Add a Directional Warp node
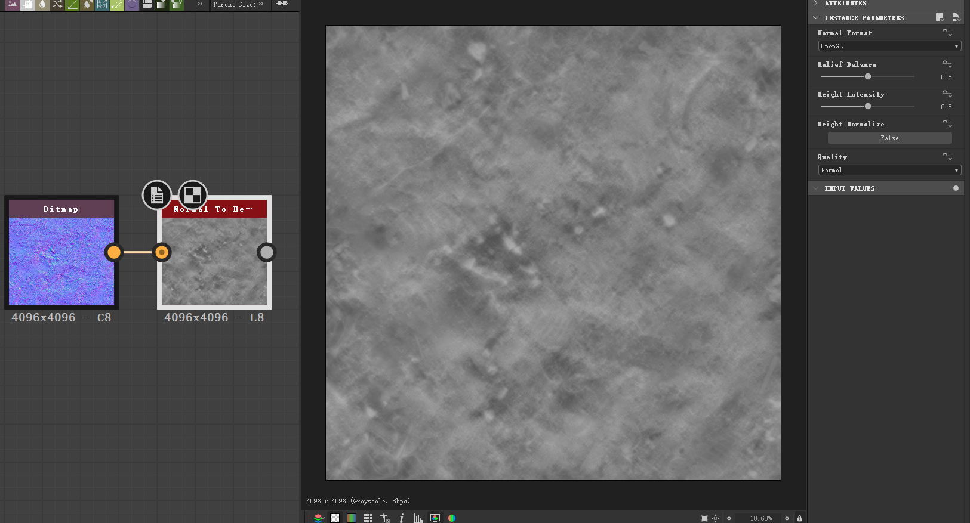The image size is (970, 523). [x=101, y=4]
